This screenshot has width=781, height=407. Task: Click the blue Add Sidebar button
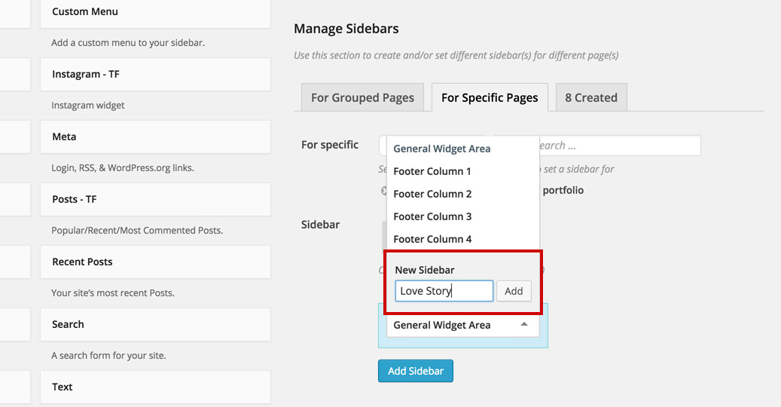click(415, 371)
